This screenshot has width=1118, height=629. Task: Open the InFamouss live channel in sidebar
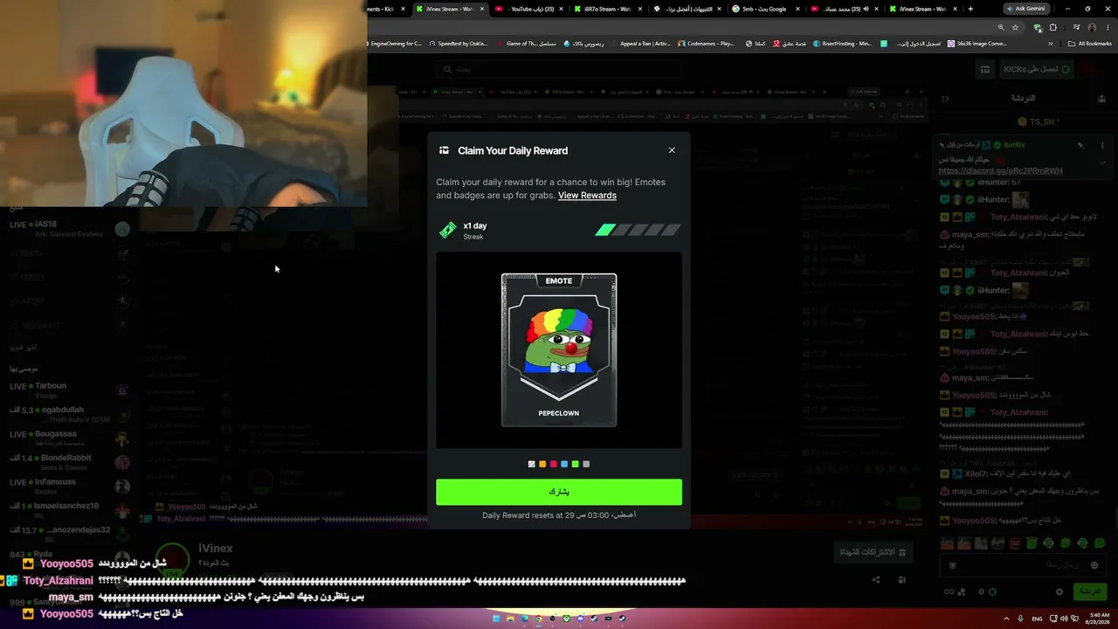tap(70, 486)
